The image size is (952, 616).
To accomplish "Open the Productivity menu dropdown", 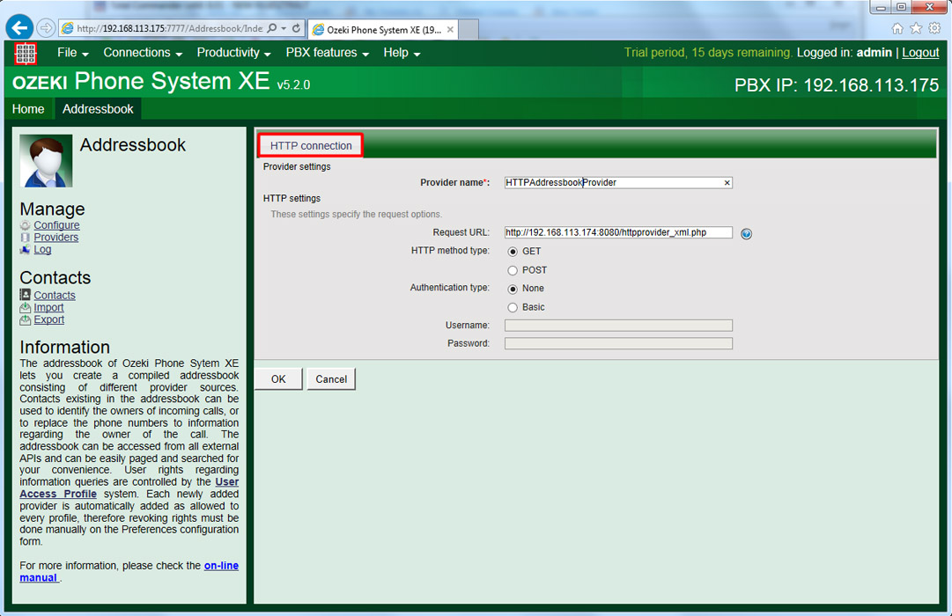I will coord(233,53).
